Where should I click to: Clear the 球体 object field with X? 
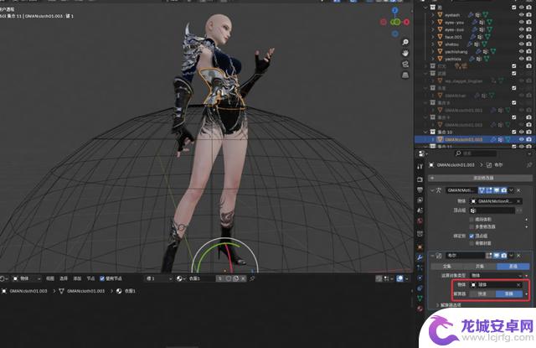click(x=518, y=285)
